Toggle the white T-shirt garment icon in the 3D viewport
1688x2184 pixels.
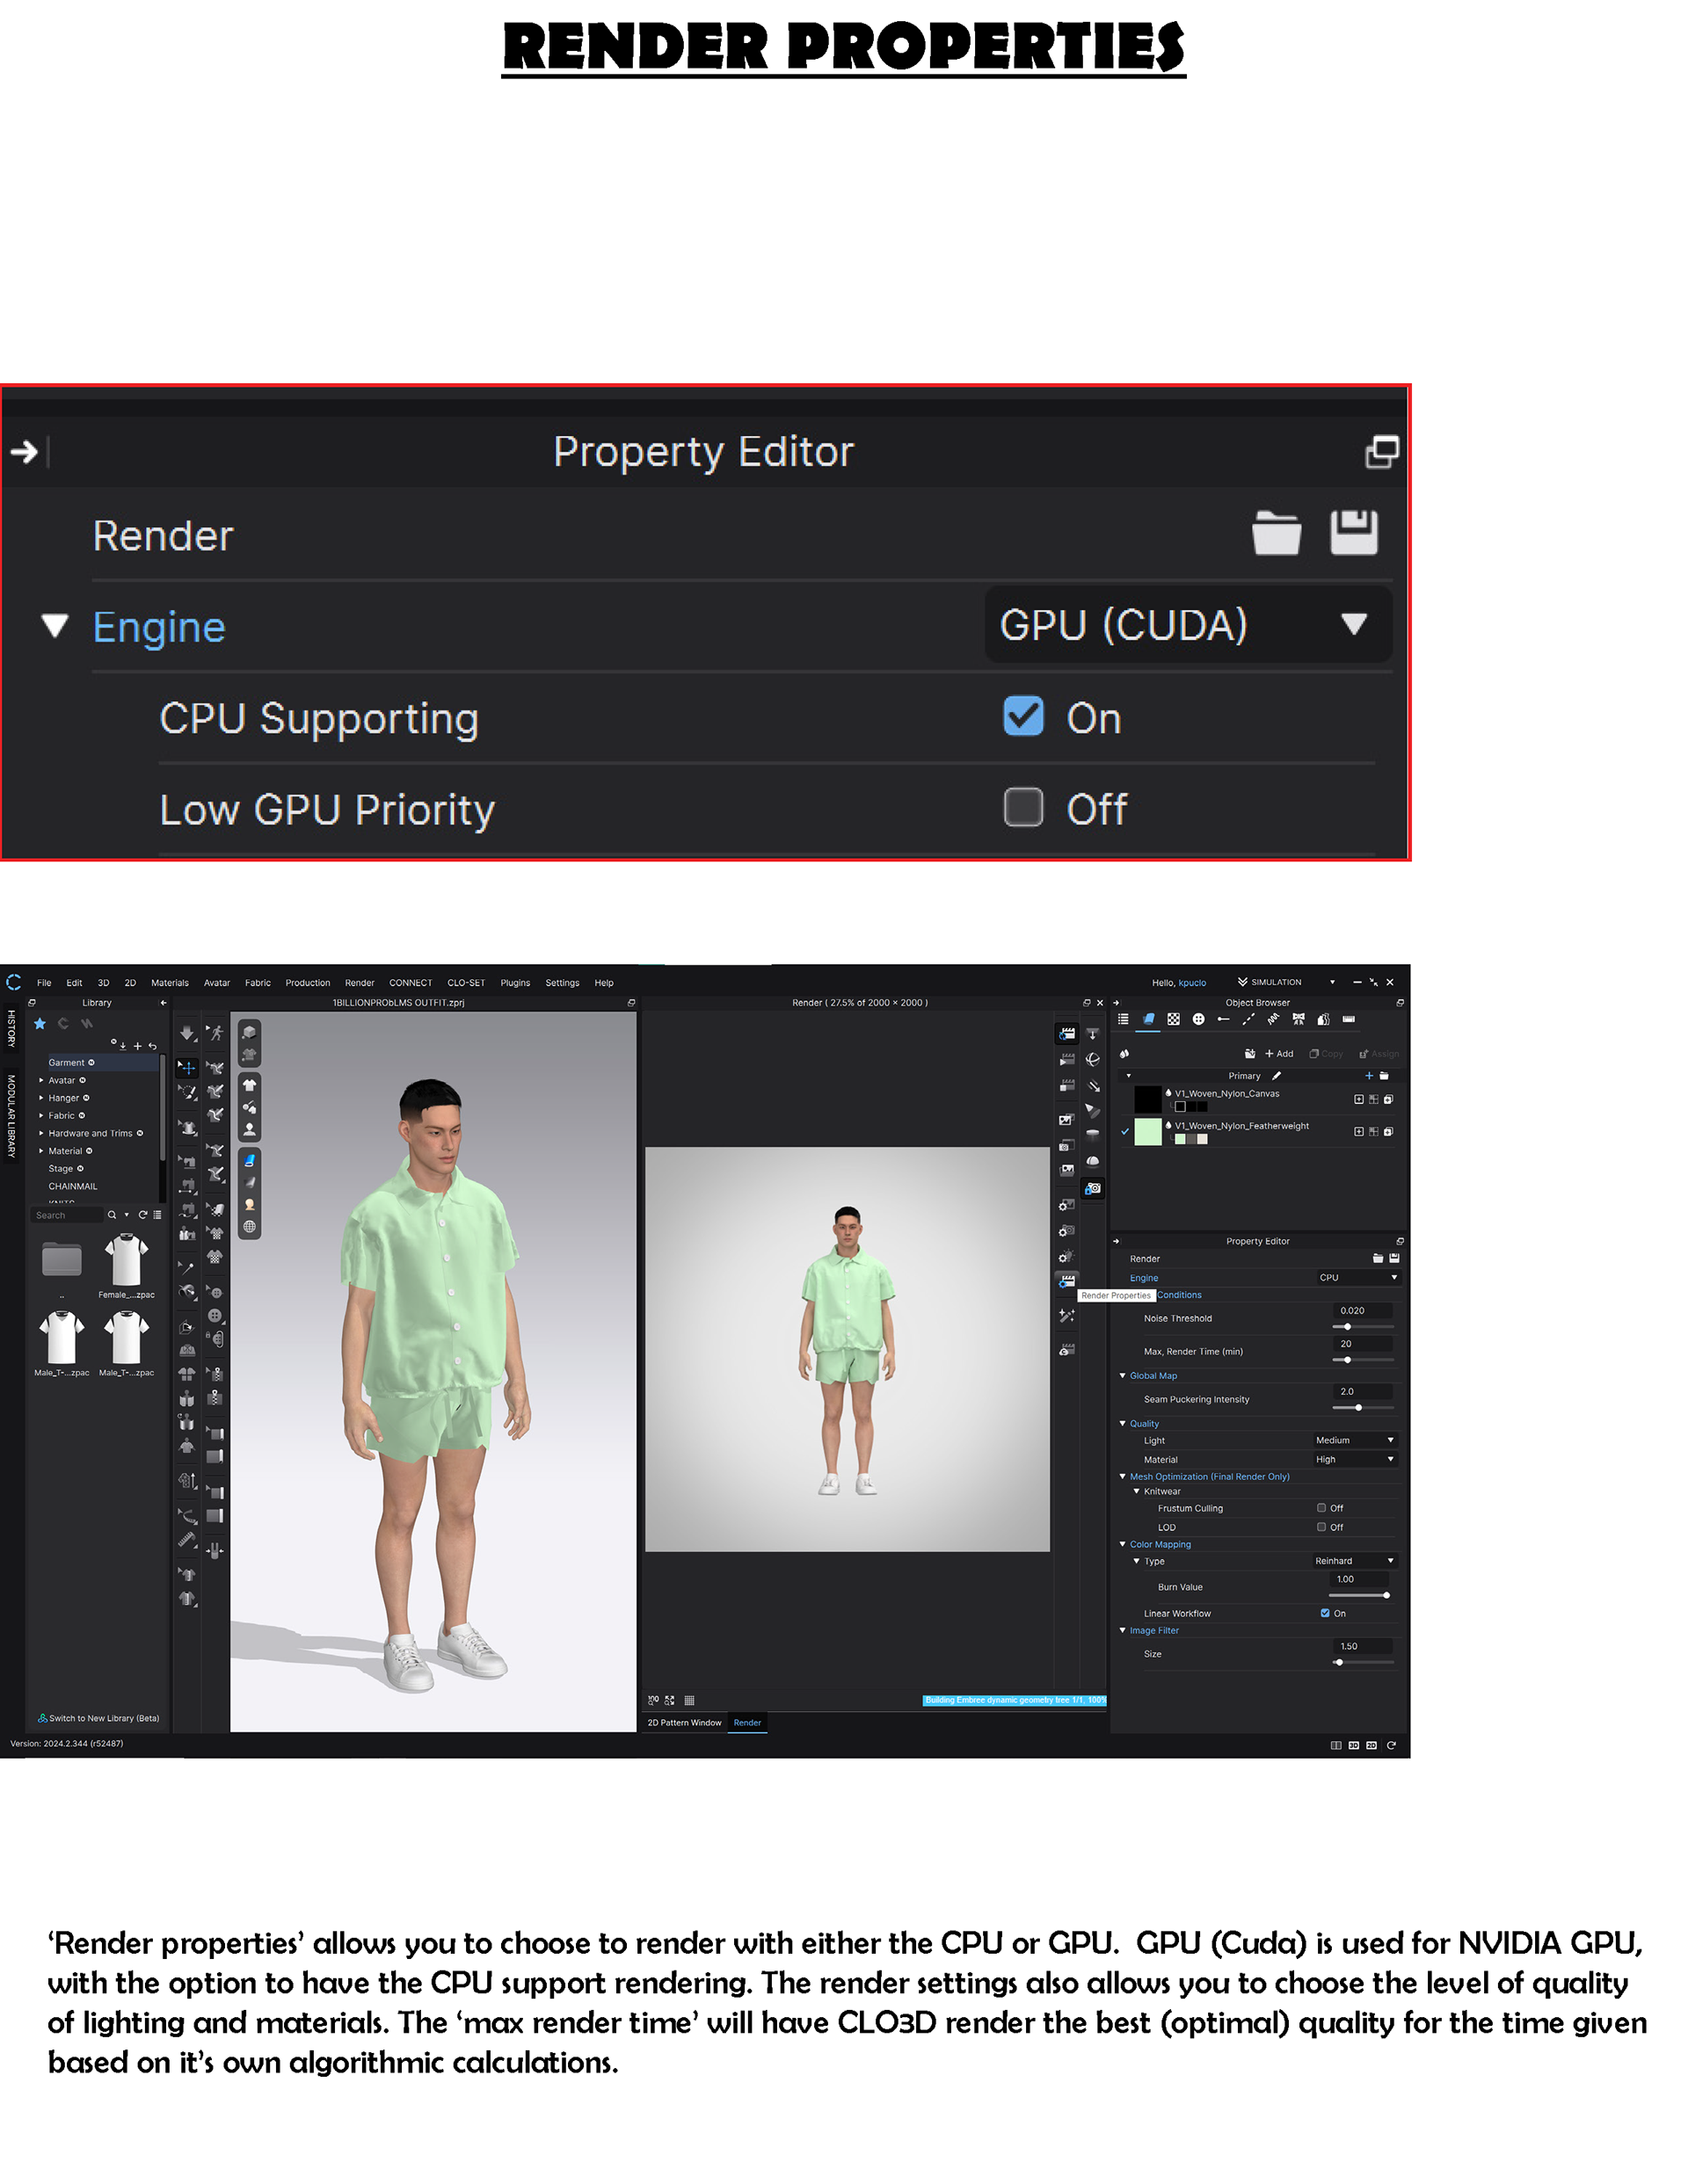(249, 1085)
